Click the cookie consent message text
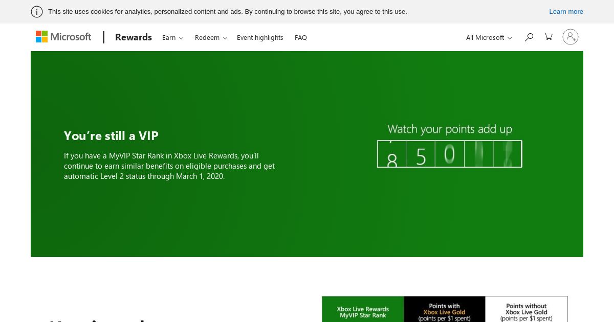Image resolution: width=614 pixels, height=322 pixels. 228,12
